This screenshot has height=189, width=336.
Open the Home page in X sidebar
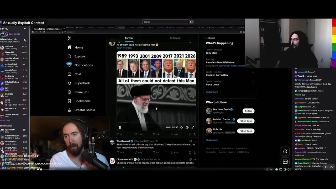point(75,48)
